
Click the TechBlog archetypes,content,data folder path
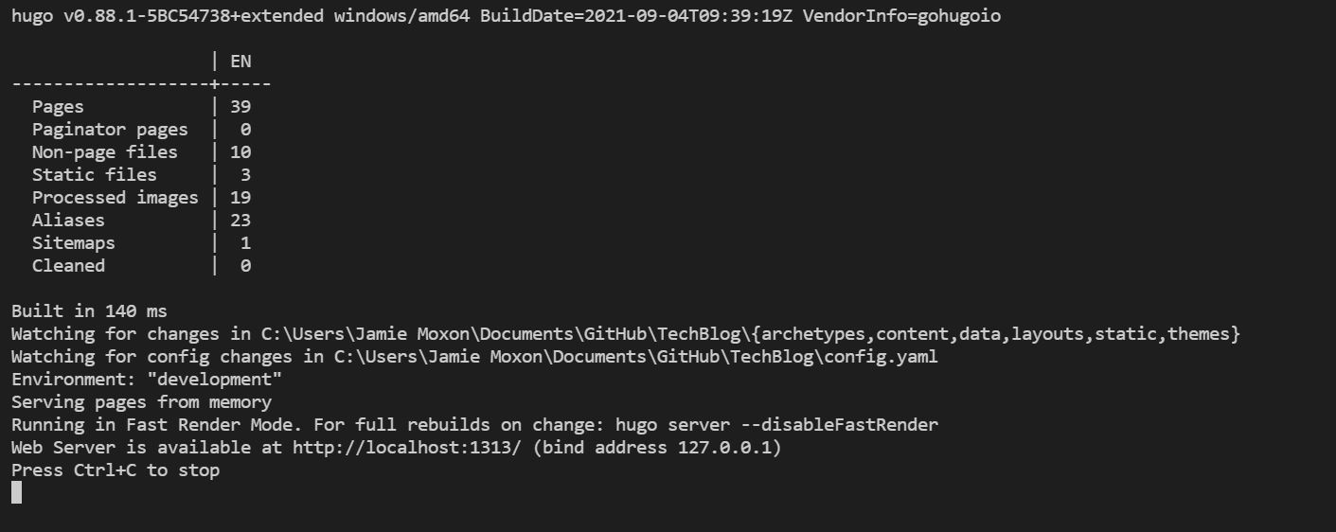[751, 334]
